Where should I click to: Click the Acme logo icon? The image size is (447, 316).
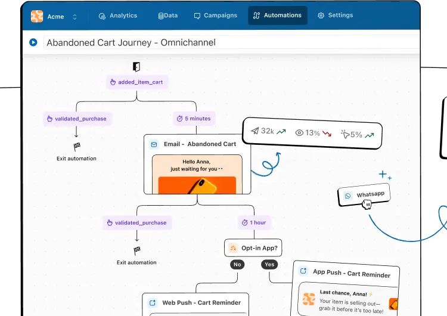pos(37,16)
